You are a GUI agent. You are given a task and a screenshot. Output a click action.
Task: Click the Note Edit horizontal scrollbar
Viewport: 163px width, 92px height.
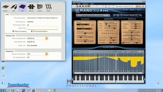pos(108,73)
